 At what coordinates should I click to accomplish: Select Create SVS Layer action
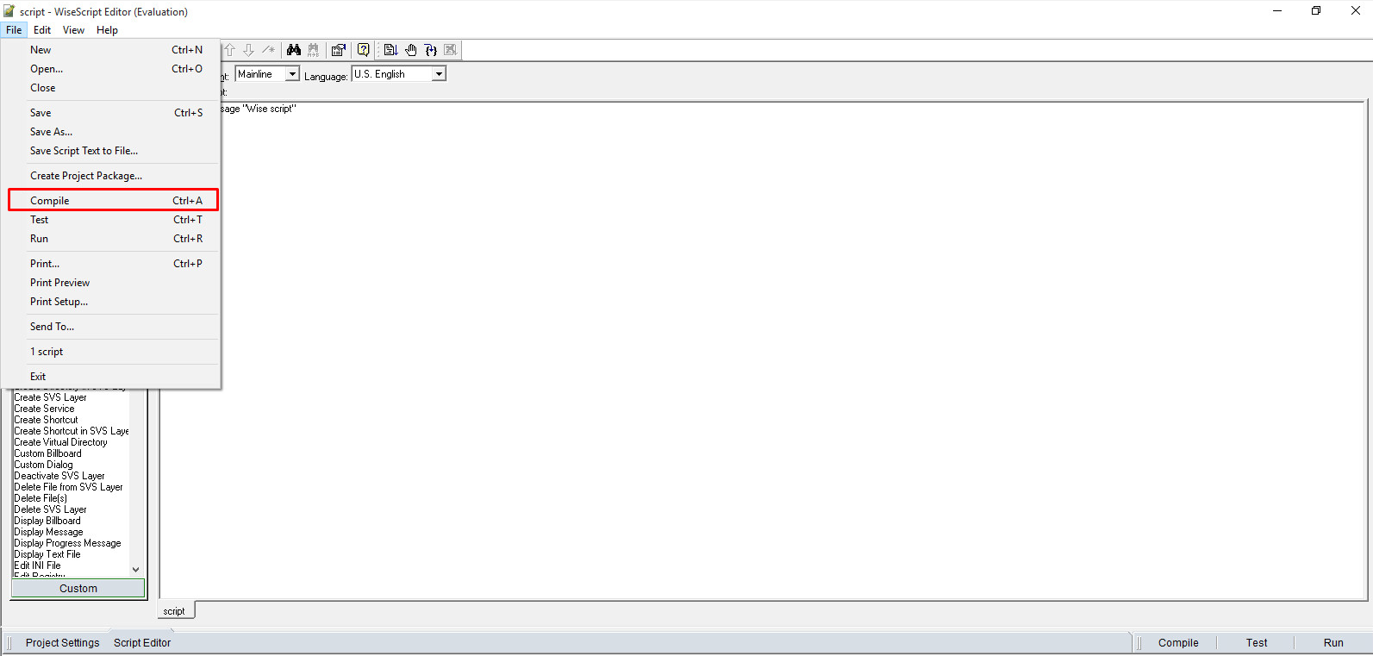point(50,397)
